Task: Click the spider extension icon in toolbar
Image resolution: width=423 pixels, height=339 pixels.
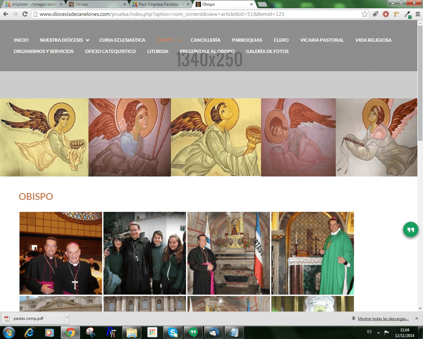Action: click(x=375, y=14)
